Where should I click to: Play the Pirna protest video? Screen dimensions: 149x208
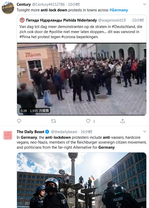pos(82,79)
